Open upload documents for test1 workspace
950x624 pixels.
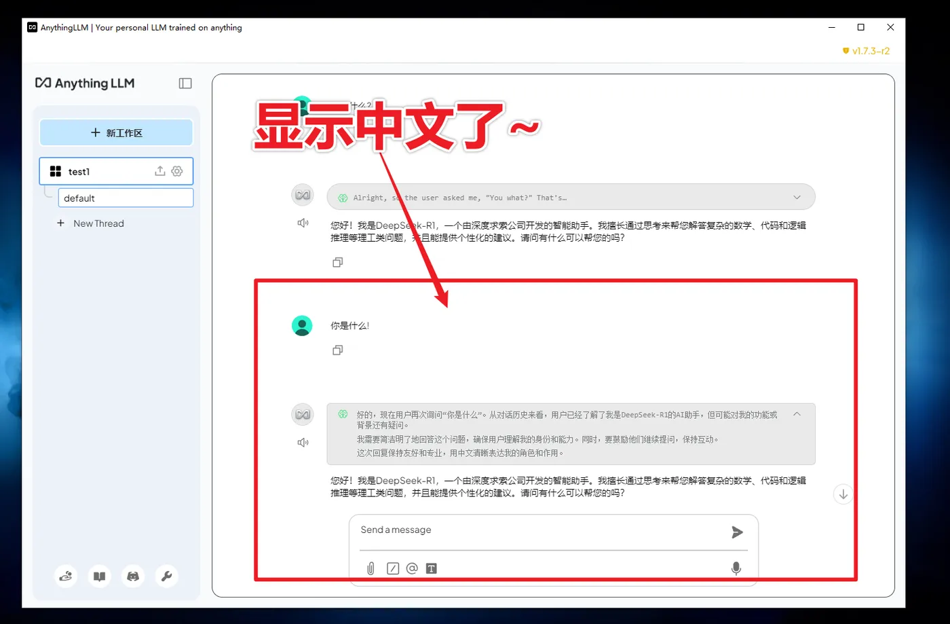click(160, 171)
